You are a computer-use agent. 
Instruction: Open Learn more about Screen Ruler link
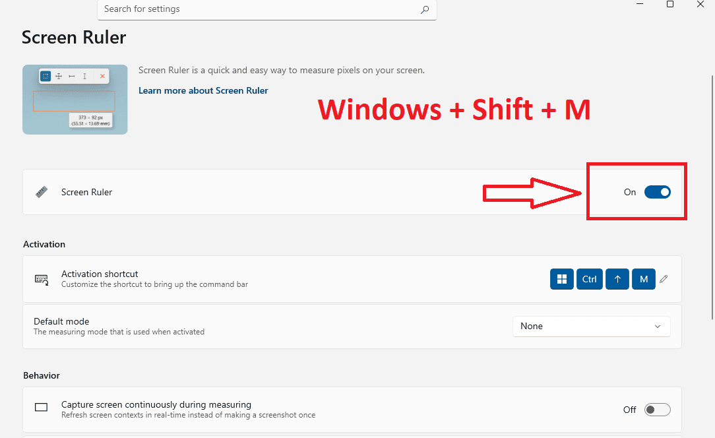click(203, 90)
